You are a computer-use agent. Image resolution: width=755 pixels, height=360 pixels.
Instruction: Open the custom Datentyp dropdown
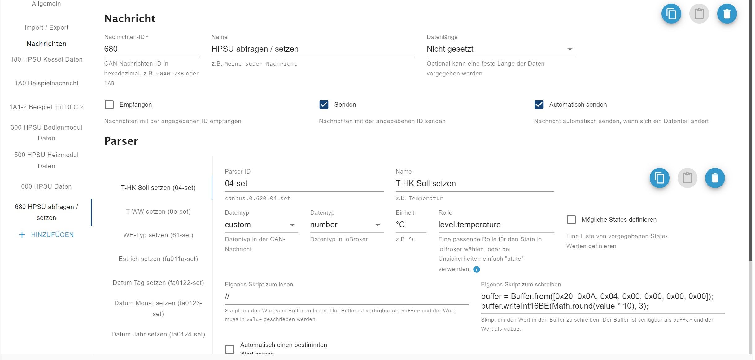click(x=261, y=225)
